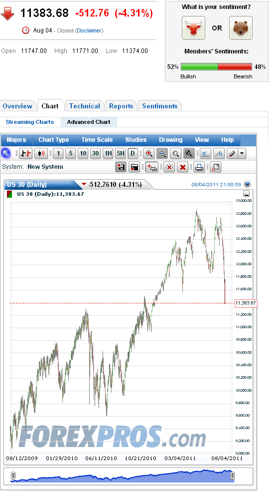This screenshot has width=271, height=494.
Task: Click the print chart icon
Action: pos(199,167)
